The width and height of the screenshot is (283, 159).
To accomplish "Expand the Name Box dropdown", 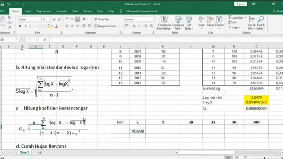I will click(17, 39).
